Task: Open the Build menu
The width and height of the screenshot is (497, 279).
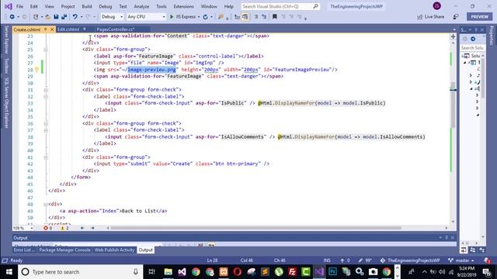Action: tap(86, 6)
